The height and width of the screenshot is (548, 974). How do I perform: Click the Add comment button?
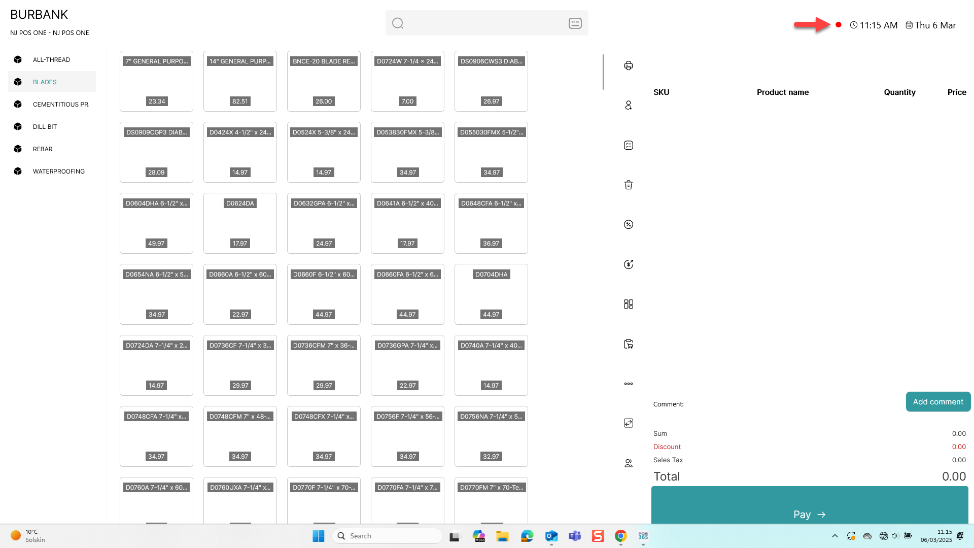(938, 402)
